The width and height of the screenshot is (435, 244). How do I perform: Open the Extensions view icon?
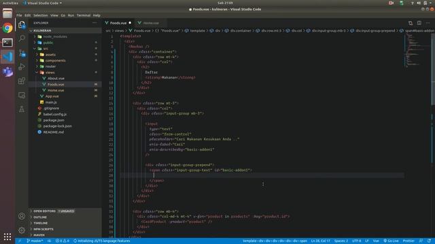point(22,81)
